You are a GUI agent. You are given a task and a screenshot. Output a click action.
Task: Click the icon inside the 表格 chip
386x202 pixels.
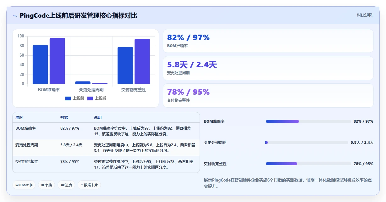tap(42, 185)
